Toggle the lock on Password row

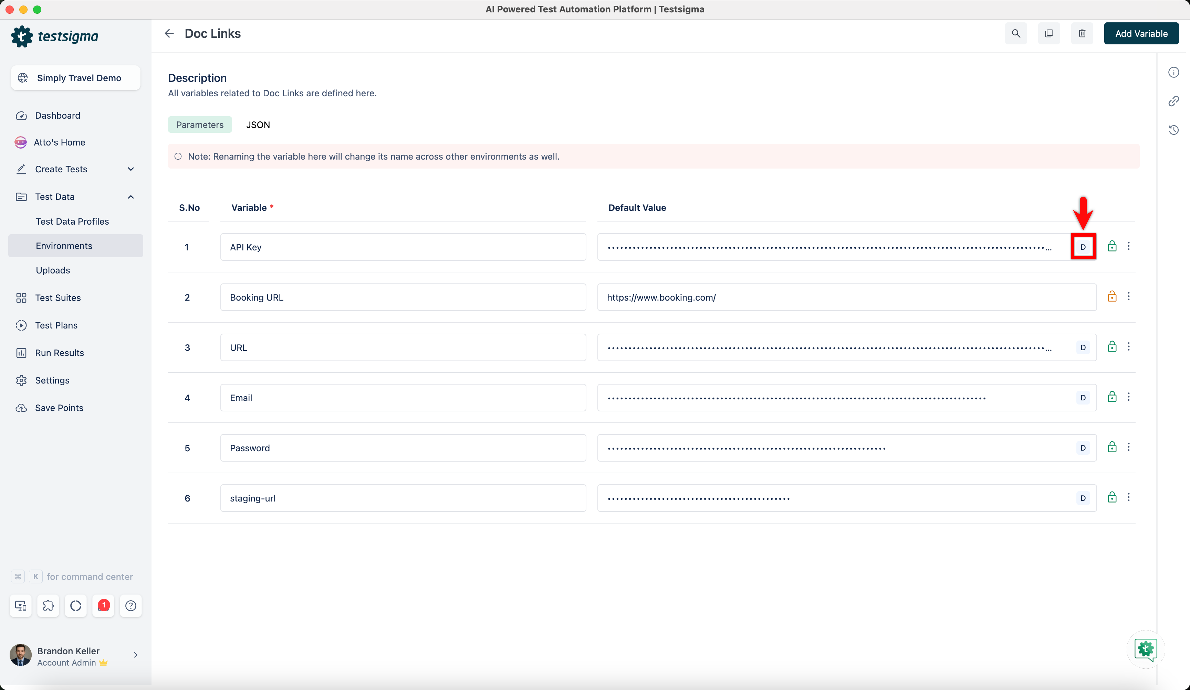[x=1112, y=447]
